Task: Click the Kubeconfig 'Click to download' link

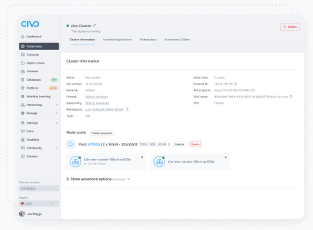Action: click(x=97, y=103)
